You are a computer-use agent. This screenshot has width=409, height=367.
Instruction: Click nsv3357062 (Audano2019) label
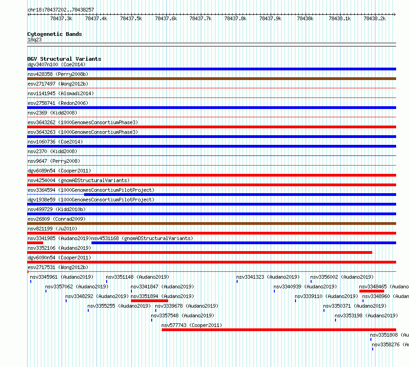click(x=77, y=287)
